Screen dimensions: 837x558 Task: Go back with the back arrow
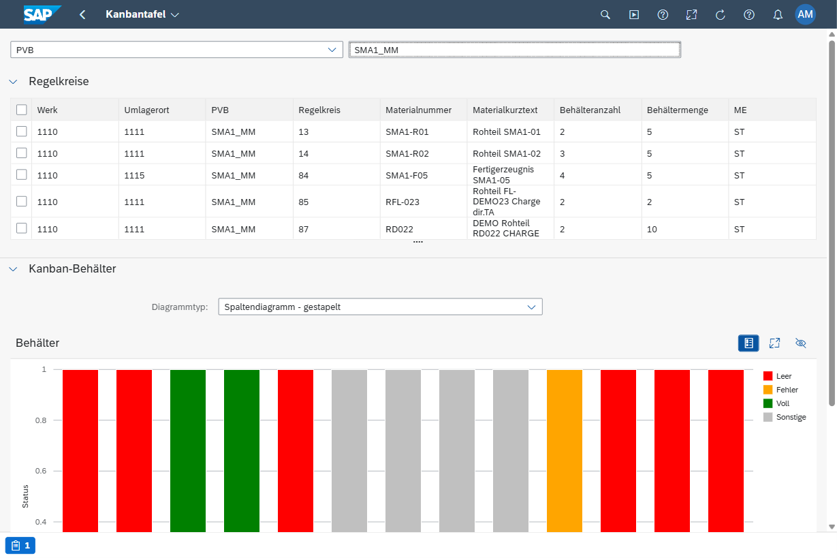pos(82,14)
